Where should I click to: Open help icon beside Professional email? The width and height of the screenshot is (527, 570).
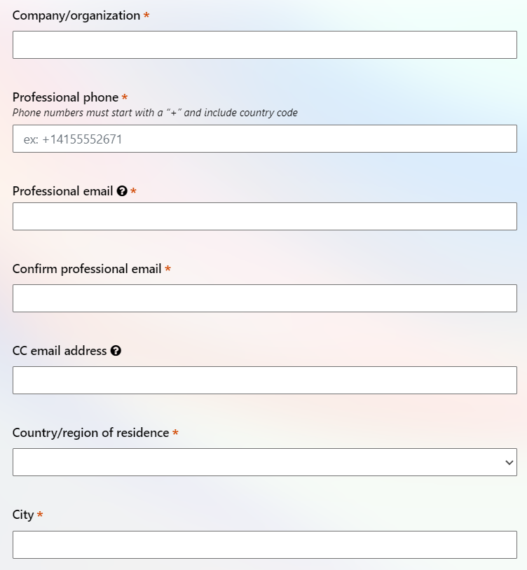[122, 191]
